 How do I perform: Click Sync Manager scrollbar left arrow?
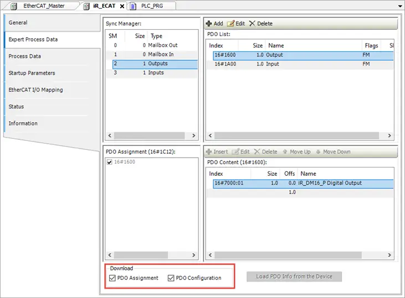110,135
